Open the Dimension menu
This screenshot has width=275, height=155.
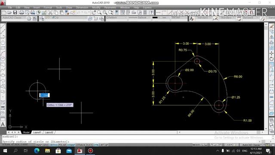[x=82, y=8]
